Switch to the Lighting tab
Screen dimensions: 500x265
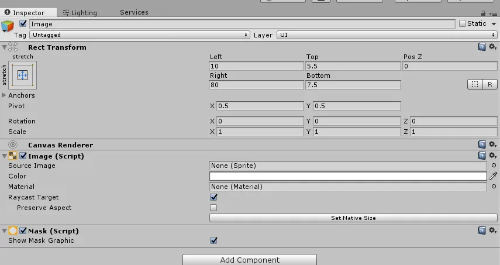point(80,13)
